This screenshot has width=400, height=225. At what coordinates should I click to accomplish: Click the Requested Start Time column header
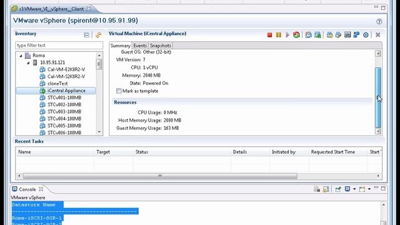(338, 152)
